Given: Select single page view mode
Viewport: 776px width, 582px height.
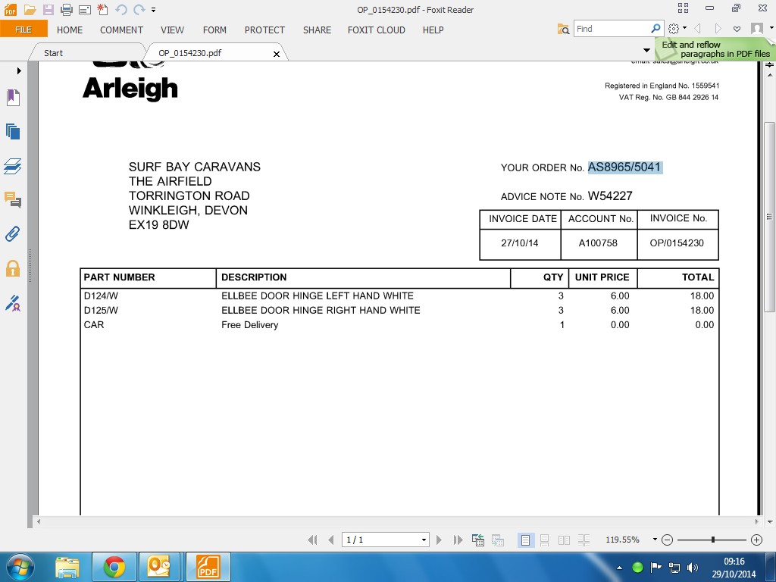Looking at the screenshot, I should coord(526,540).
